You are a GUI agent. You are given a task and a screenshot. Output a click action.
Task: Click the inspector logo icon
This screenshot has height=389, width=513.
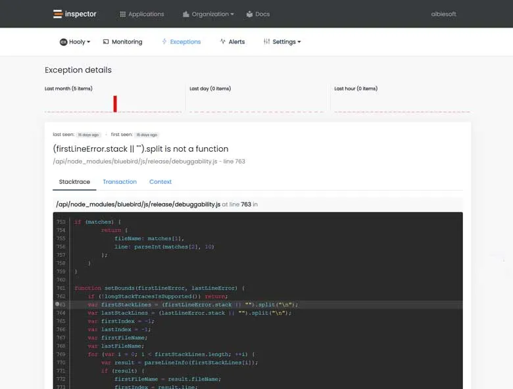58,14
